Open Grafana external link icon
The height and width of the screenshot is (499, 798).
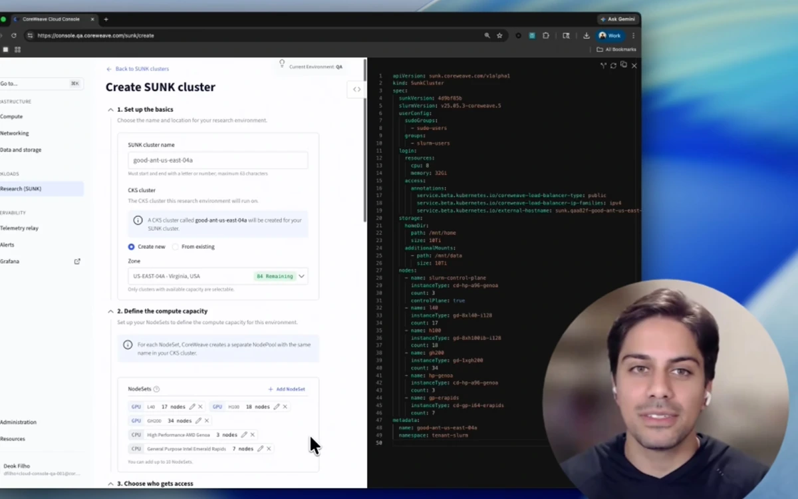[x=77, y=261]
